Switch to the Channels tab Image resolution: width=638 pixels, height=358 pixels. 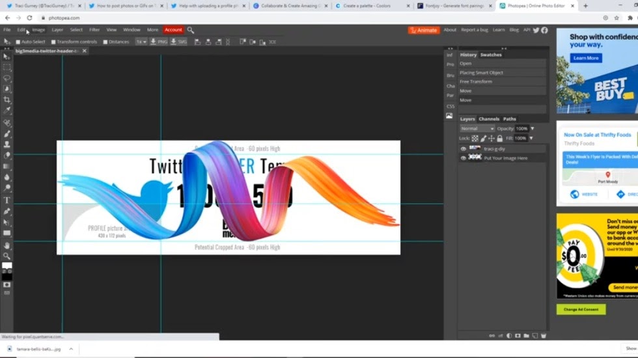point(489,118)
